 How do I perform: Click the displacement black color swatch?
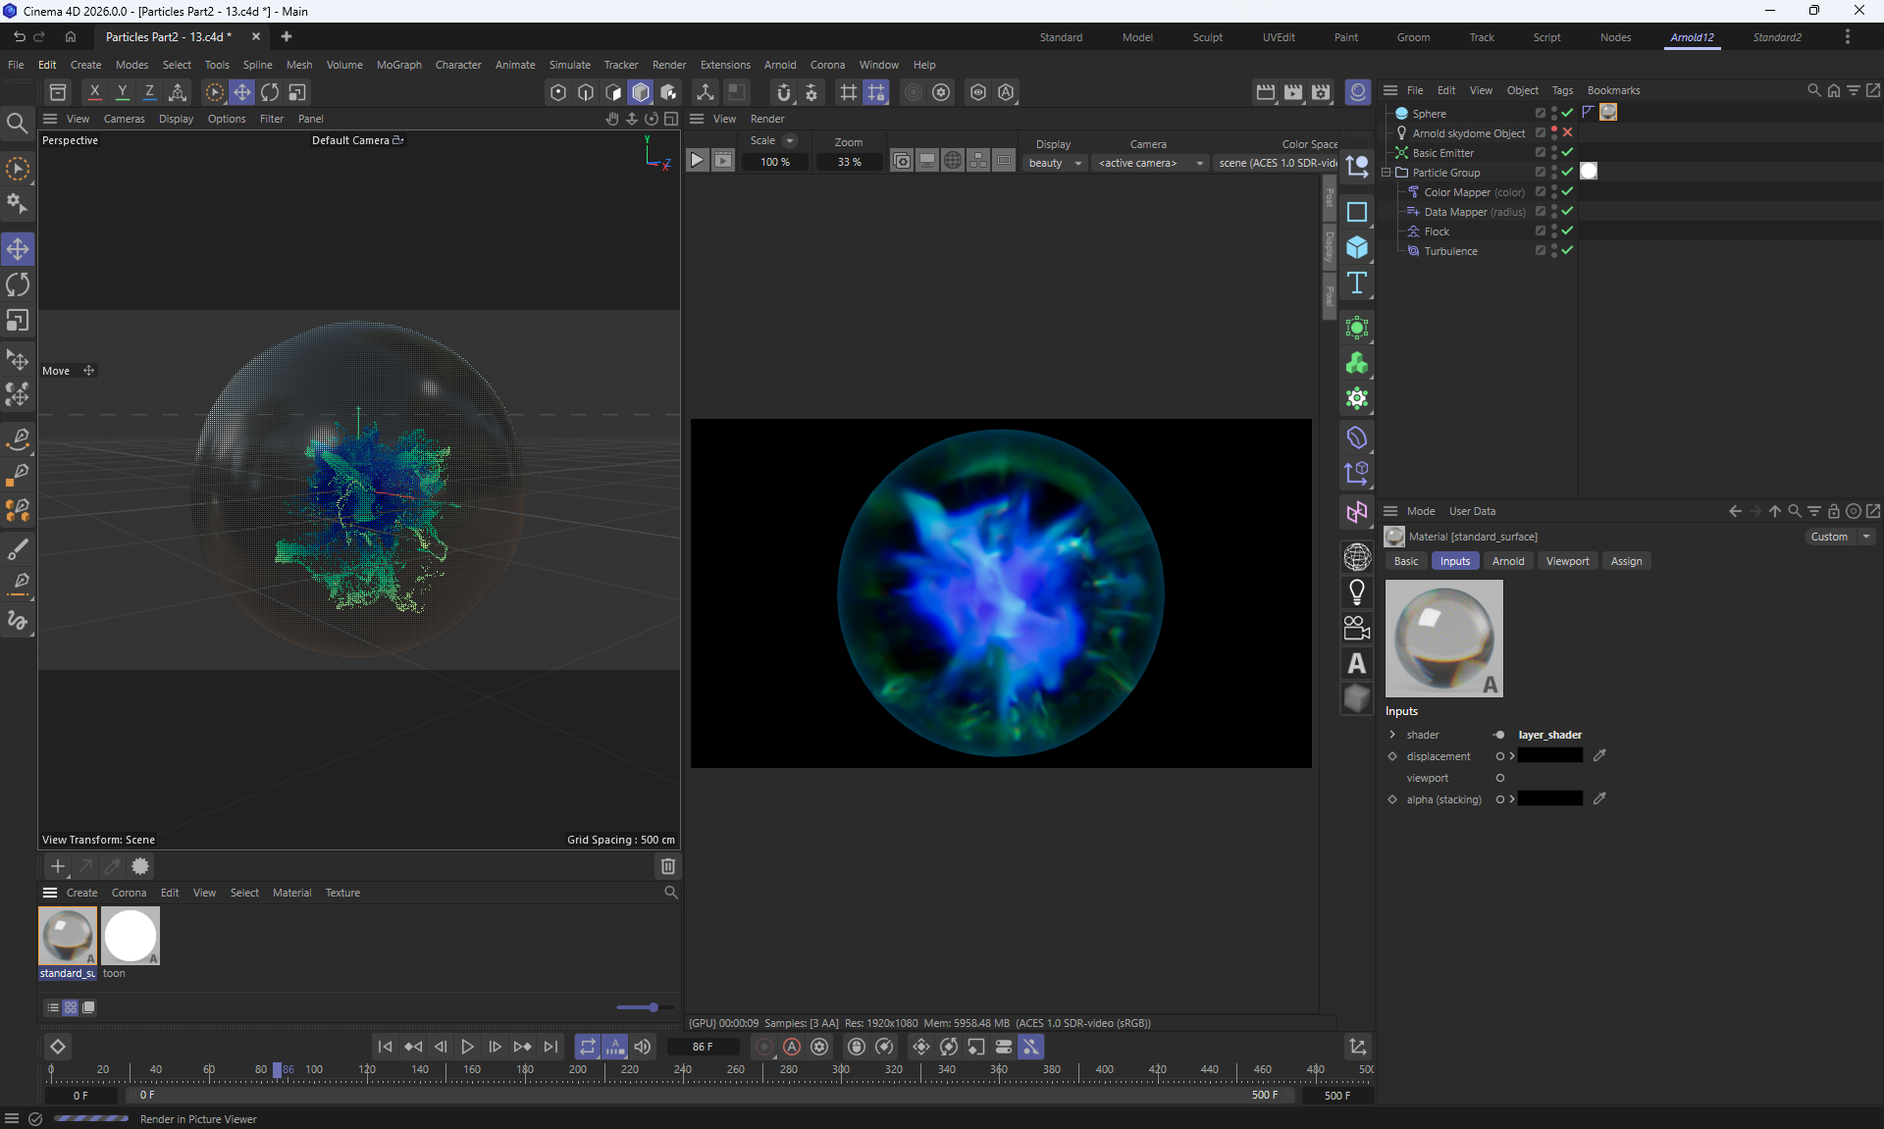(x=1549, y=756)
